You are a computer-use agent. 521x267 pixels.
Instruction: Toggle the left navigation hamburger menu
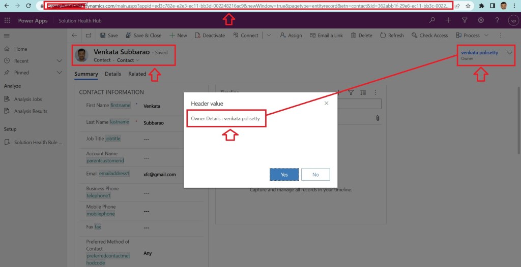[x=7, y=36]
